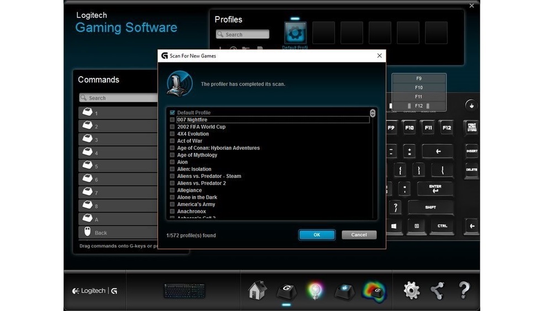
Task: Open lighting settings via the light bulb icon
Action: pyautogui.click(x=315, y=291)
